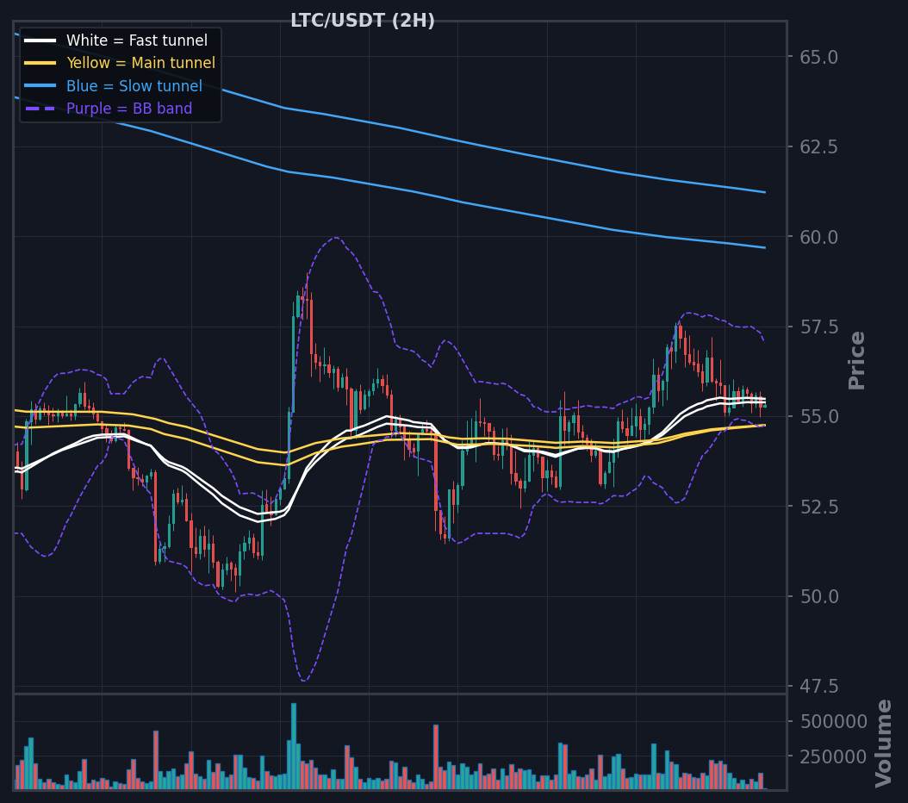Click the 65.0 price axis label
This screenshot has width=908, height=803.
tap(818, 58)
